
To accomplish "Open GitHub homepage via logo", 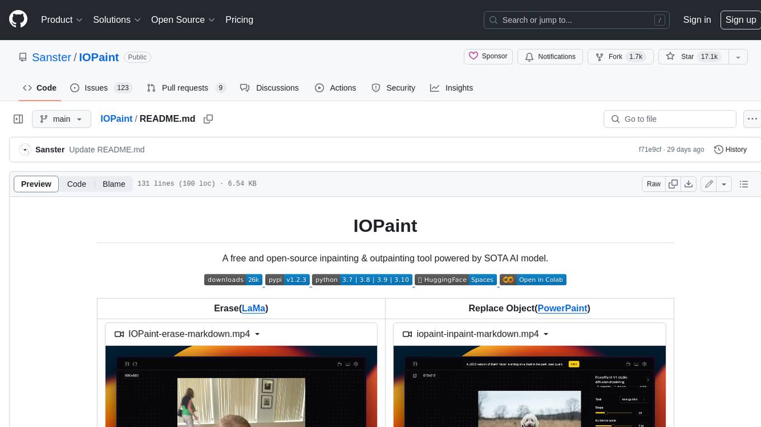I will tap(18, 20).
